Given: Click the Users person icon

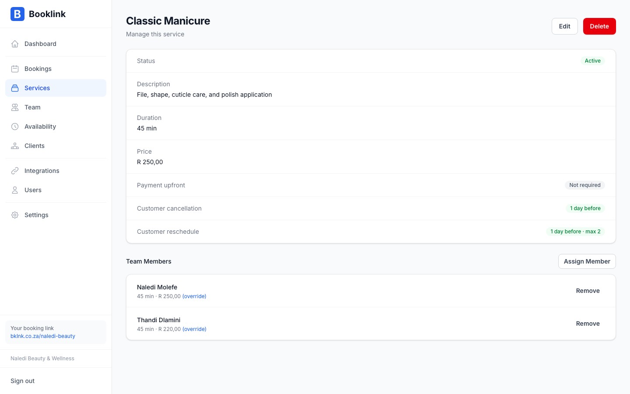Looking at the screenshot, I should click(x=15, y=190).
